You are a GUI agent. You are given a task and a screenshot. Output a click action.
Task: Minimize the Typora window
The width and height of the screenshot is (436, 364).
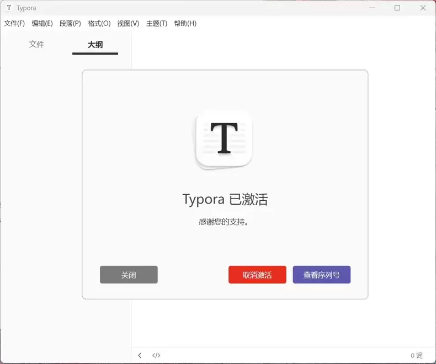pyautogui.click(x=372, y=8)
